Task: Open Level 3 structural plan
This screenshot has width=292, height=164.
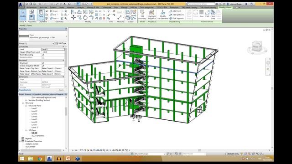Action: click(34, 114)
